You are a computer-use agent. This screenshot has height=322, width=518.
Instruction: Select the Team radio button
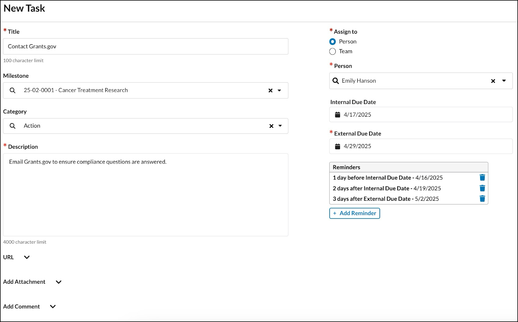point(332,51)
